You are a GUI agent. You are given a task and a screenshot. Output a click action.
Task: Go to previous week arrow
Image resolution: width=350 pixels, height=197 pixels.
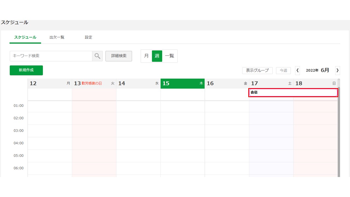[297, 70]
